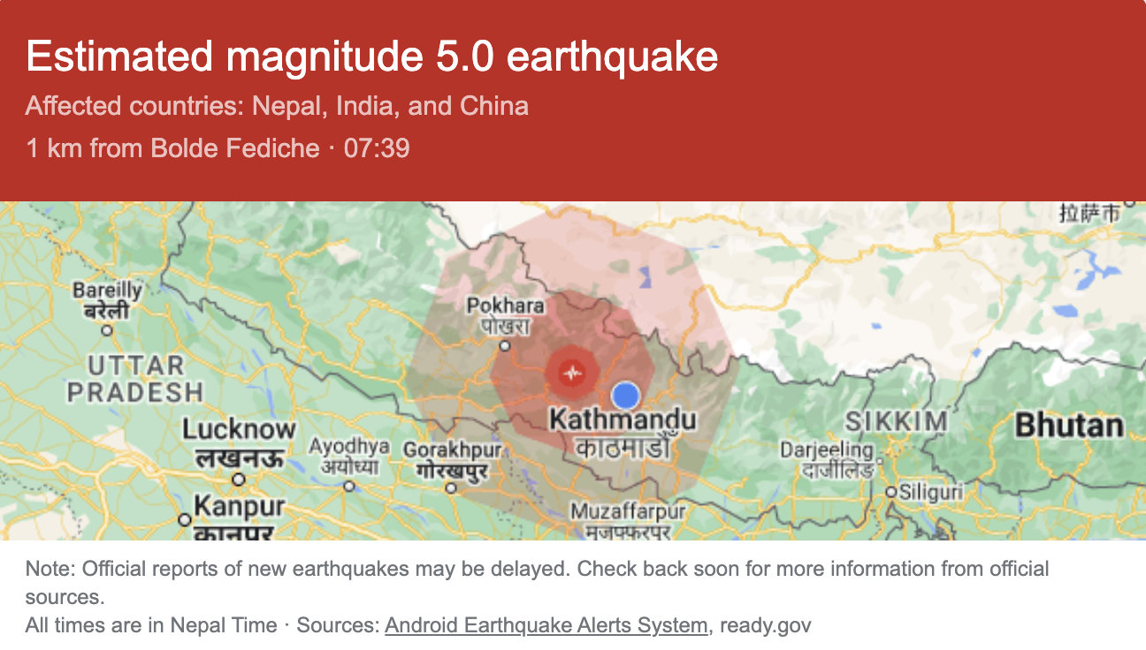Screen dimensions: 1146x650
Task: Click the Uttar Pradesh state label
Action: tap(135, 378)
